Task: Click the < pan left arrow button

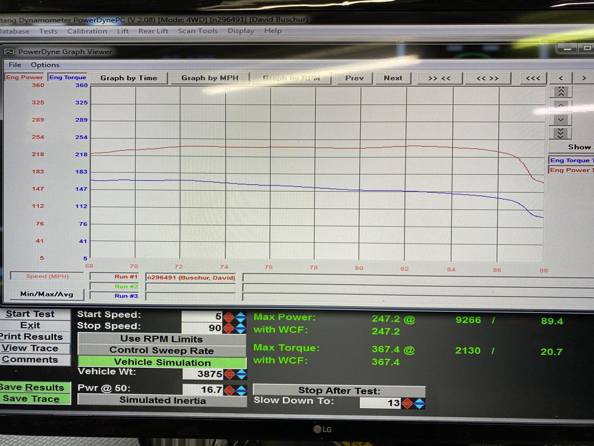Action: 561,78
